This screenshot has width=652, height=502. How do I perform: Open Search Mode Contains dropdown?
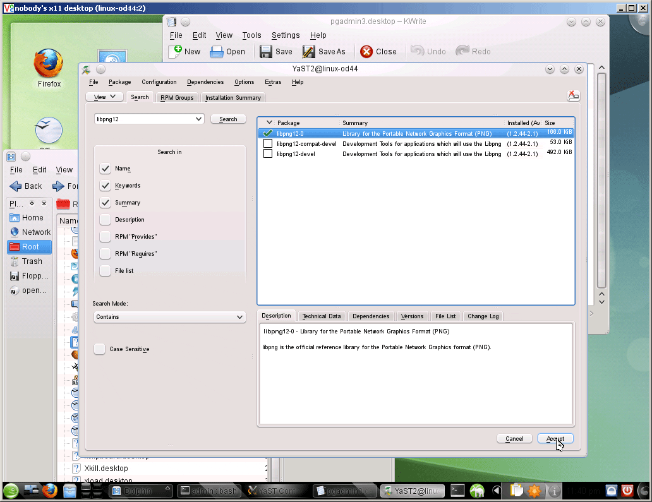pos(170,317)
